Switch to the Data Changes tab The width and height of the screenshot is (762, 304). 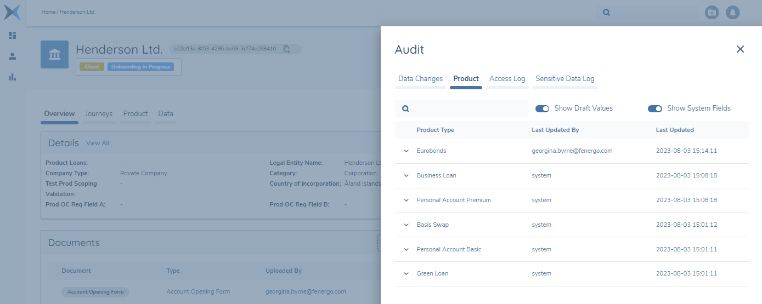[x=420, y=79]
